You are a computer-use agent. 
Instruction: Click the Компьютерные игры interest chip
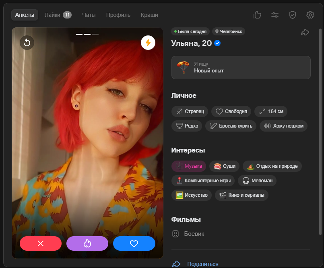pos(203,181)
